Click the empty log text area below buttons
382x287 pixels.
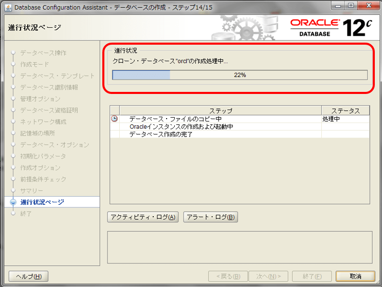pos(240,247)
